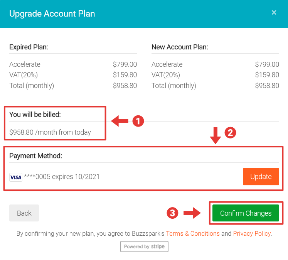Viewport: 288px width, 260px height.
Task: Click the card number ending 0005
Action: (61, 177)
